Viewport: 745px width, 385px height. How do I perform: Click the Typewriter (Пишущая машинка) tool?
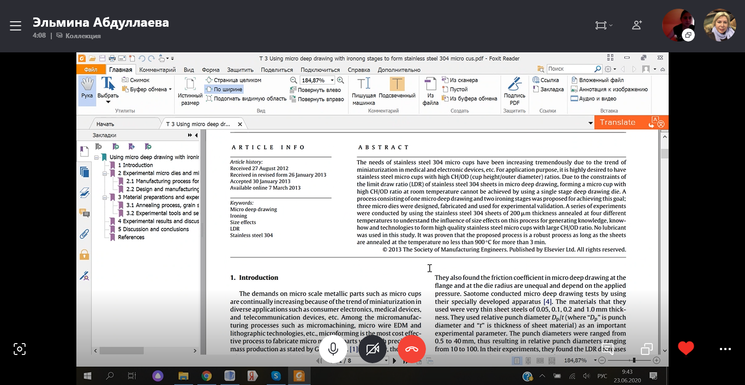point(363,91)
